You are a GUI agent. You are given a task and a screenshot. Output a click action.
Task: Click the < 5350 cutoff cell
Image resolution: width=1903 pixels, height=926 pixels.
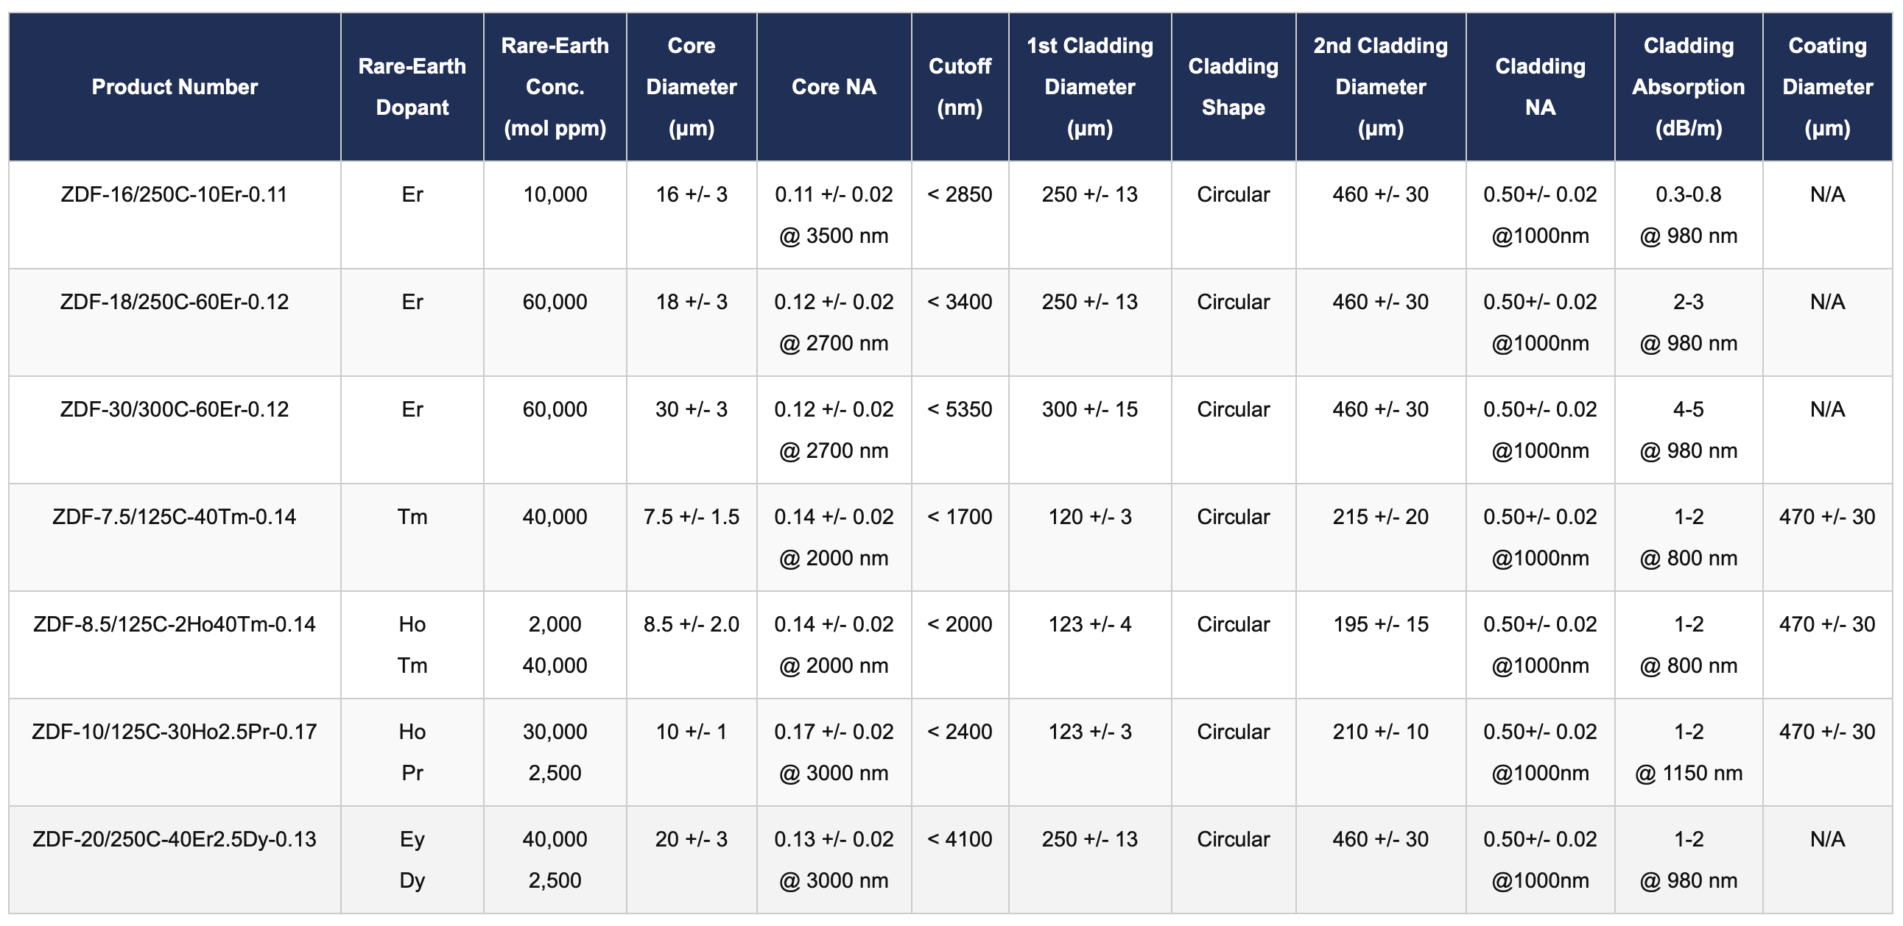click(959, 410)
